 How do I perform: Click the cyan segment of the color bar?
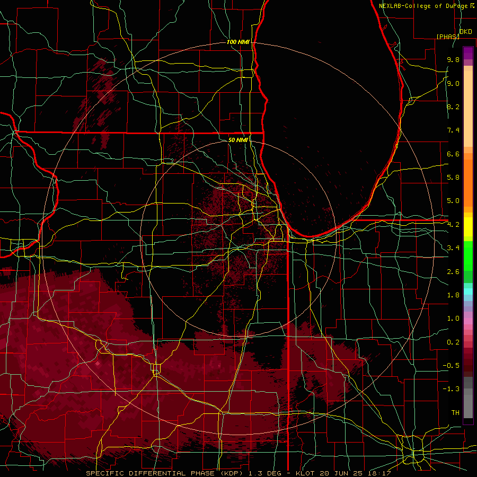point(468,291)
